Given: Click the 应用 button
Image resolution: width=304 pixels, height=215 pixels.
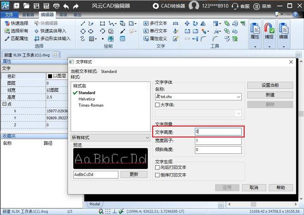Looking at the screenshot, I should click(x=227, y=187).
